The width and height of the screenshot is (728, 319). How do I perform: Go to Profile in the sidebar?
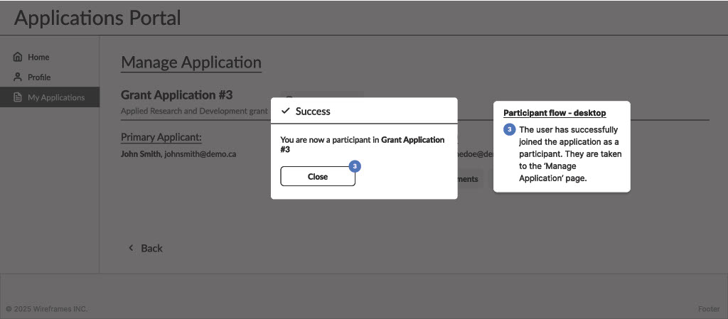(x=39, y=77)
